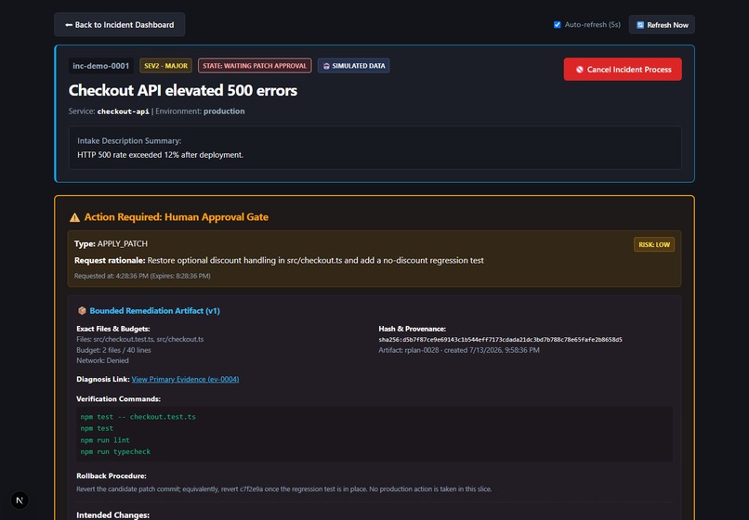Click the Action Required: Human Approval Gate heading
This screenshot has width=749, height=520.
click(x=177, y=217)
